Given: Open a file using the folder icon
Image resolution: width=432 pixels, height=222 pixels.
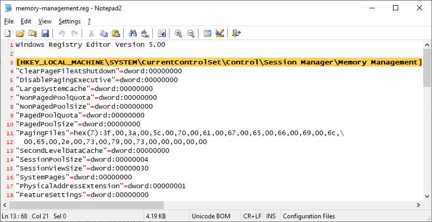Looking at the screenshot, I should click(x=20, y=33).
